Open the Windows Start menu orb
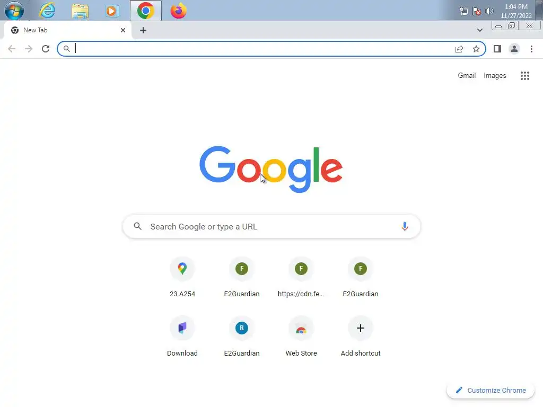Image resolution: width=543 pixels, height=407 pixels. click(14, 11)
